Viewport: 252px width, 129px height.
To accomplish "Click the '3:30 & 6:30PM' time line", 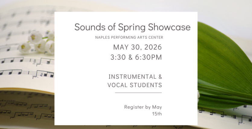I will click(x=136, y=57).
